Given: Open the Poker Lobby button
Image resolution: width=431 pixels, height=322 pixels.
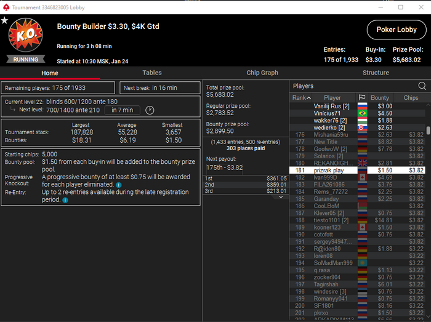Looking at the screenshot, I should coord(397,30).
